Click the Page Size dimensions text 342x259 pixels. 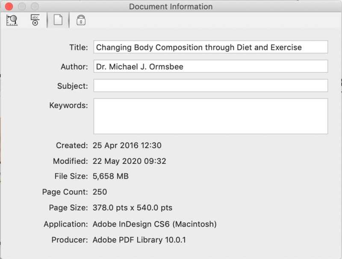(x=133, y=208)
